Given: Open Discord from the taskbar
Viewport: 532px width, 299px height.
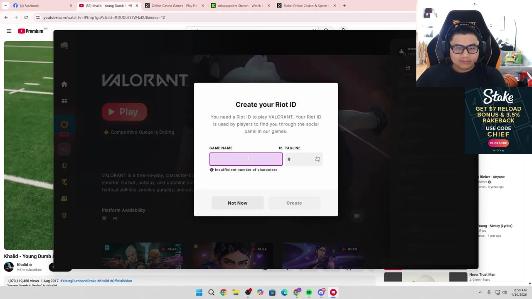Looking at the screenshot, I should 321,292.
